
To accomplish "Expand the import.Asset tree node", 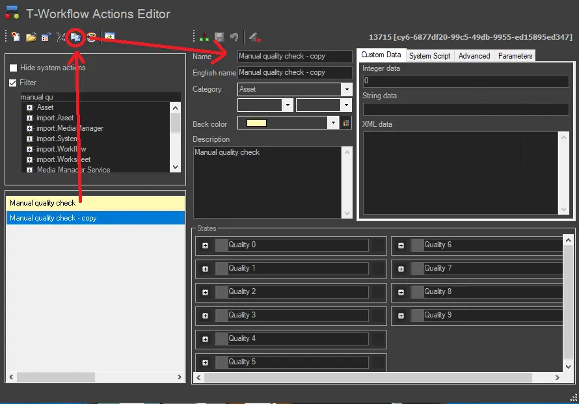I will pos(29,118).
